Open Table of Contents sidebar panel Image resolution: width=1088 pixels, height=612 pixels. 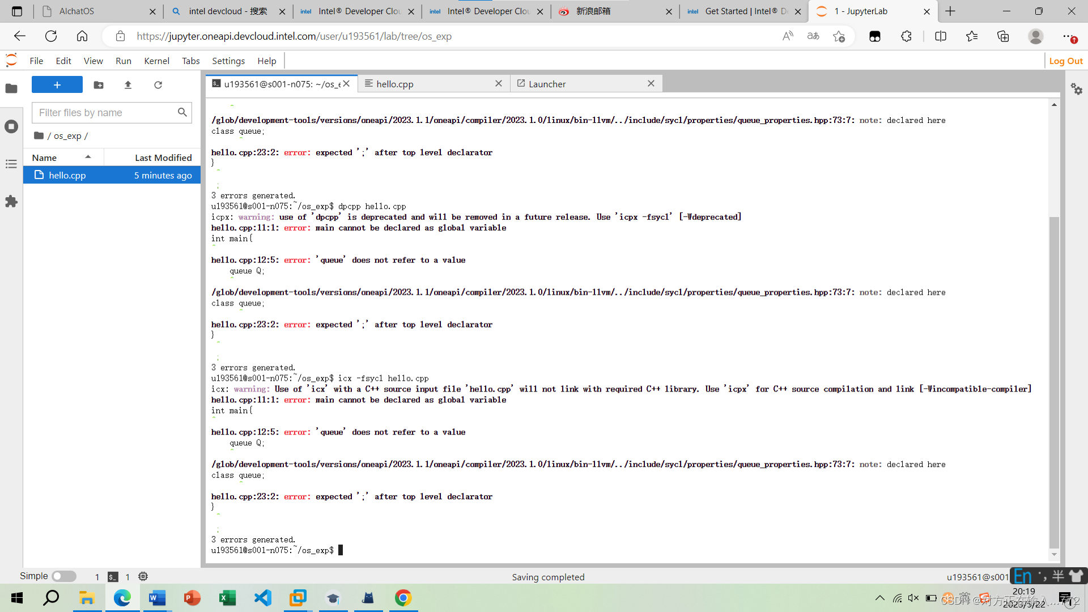tap(11, 164)
